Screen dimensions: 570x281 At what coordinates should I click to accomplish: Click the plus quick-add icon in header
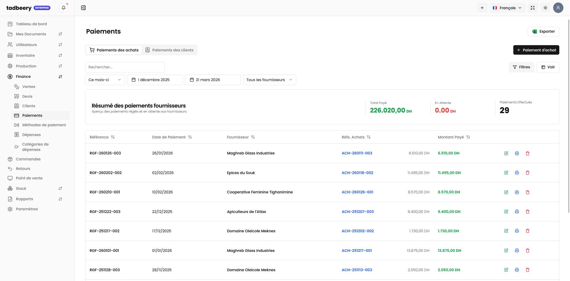pyautogui.click(x=482, y=8)
